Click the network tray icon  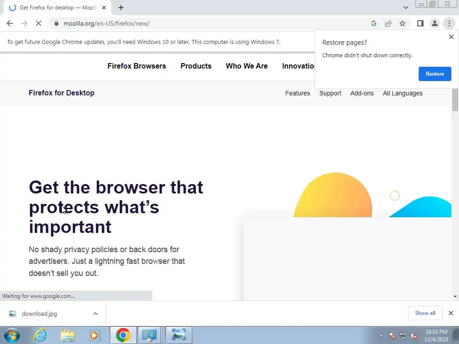(x=403, y=335)
